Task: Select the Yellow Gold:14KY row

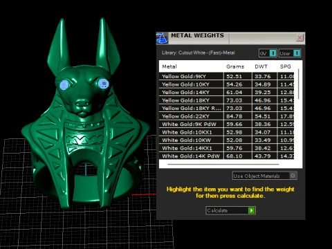Action: 226,92
